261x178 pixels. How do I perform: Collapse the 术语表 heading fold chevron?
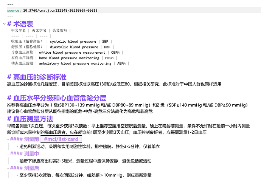[x=4, y=24]
